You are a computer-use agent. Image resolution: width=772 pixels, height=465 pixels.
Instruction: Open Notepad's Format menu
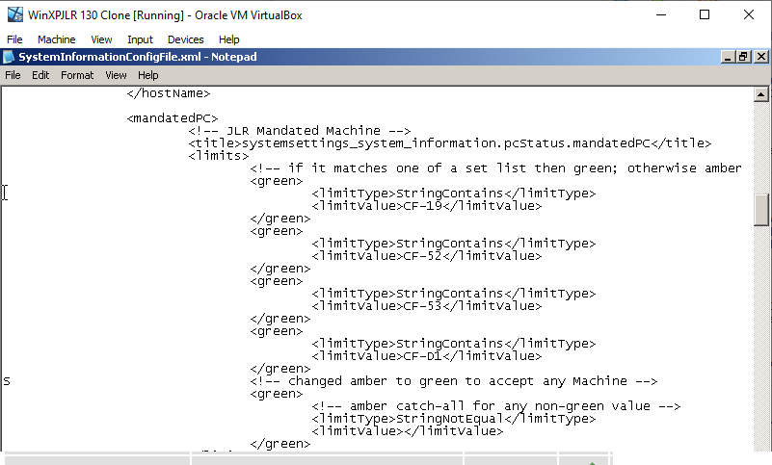(x=77, y=75)
